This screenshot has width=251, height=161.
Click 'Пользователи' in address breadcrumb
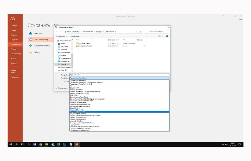(88, 32)
